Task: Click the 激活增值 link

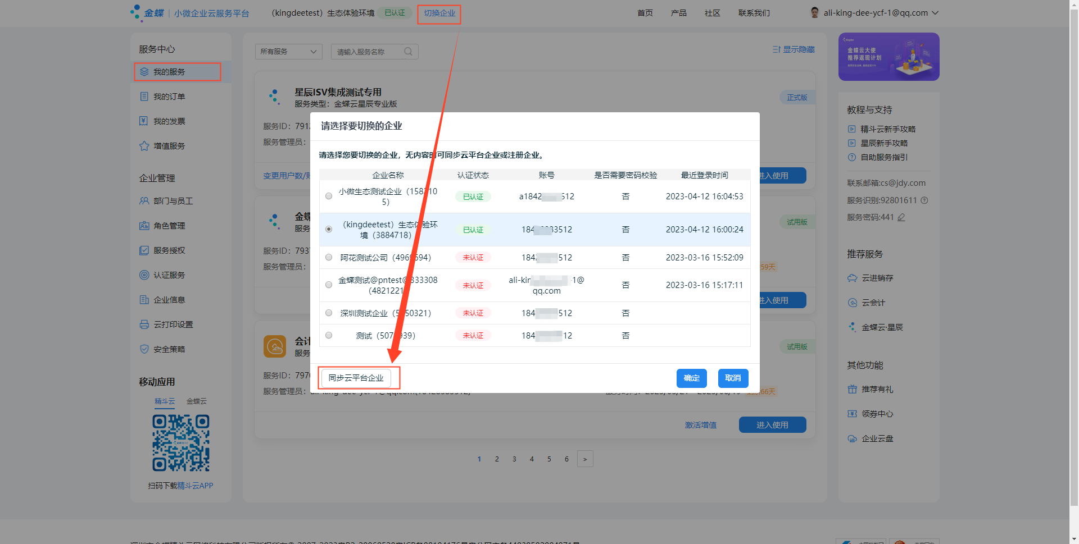Action: coord(701,425)
